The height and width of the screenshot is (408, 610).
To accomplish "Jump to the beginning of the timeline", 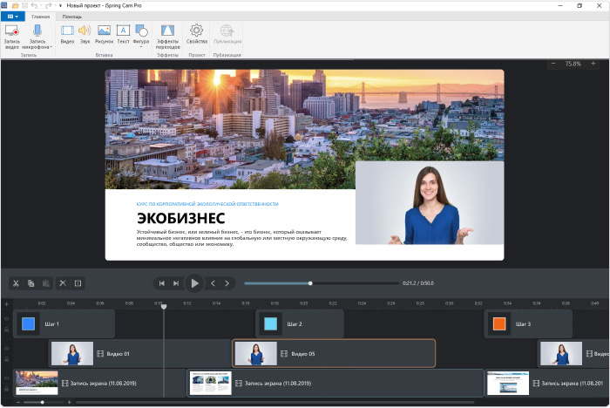I will [162, 283].
